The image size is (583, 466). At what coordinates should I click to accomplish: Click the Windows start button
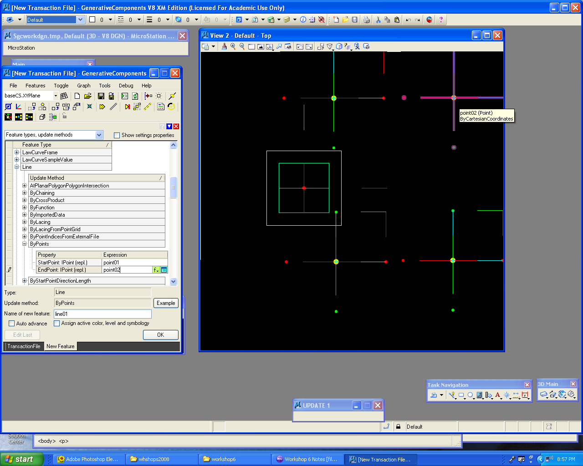[21, 459]
